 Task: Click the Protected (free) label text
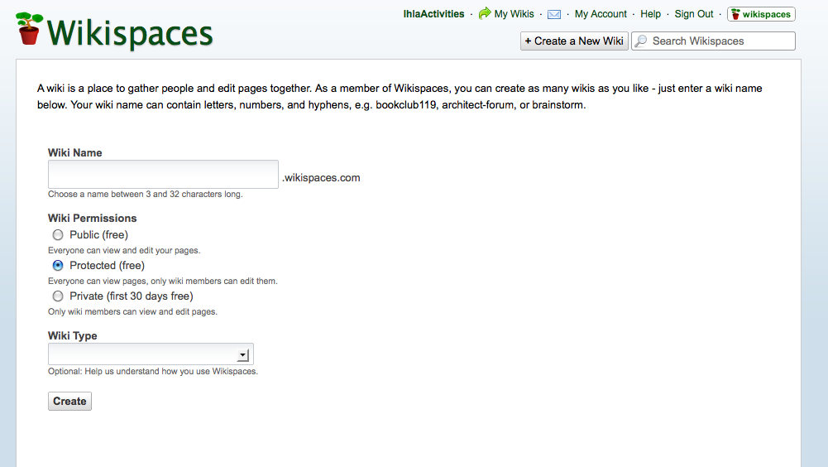click(x=107, y=266)
